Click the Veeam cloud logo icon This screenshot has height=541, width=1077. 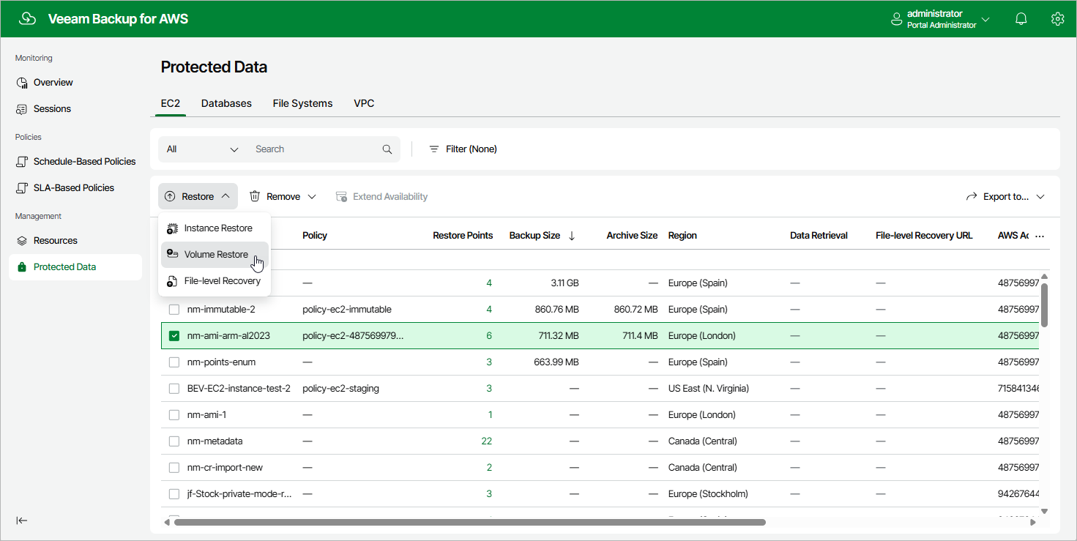[27, 19]
